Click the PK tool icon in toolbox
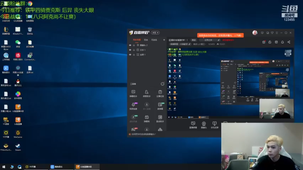 click(x=134, y=129)
